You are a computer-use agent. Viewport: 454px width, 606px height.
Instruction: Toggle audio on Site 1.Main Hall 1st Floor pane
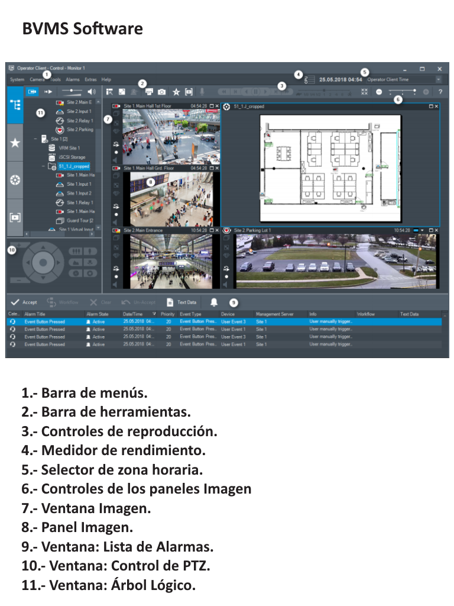(x=115, y=160)
